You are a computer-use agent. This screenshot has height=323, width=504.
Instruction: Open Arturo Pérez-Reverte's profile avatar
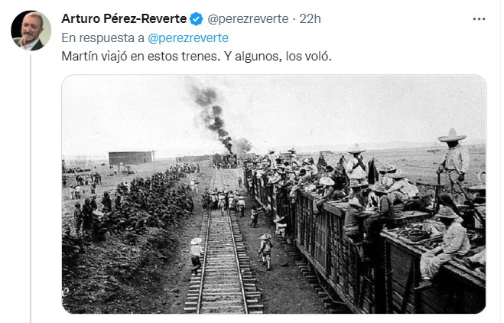[31, 31]
